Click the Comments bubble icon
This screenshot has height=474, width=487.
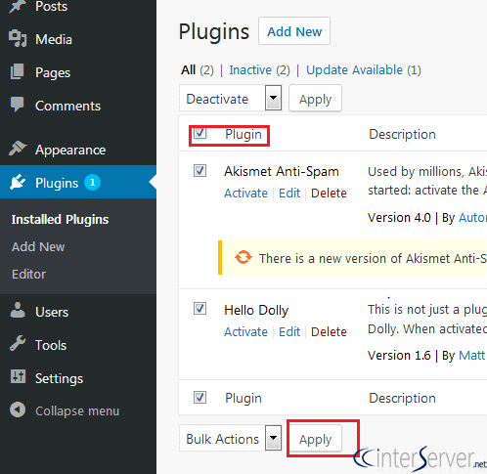click(x=18, y=105)
